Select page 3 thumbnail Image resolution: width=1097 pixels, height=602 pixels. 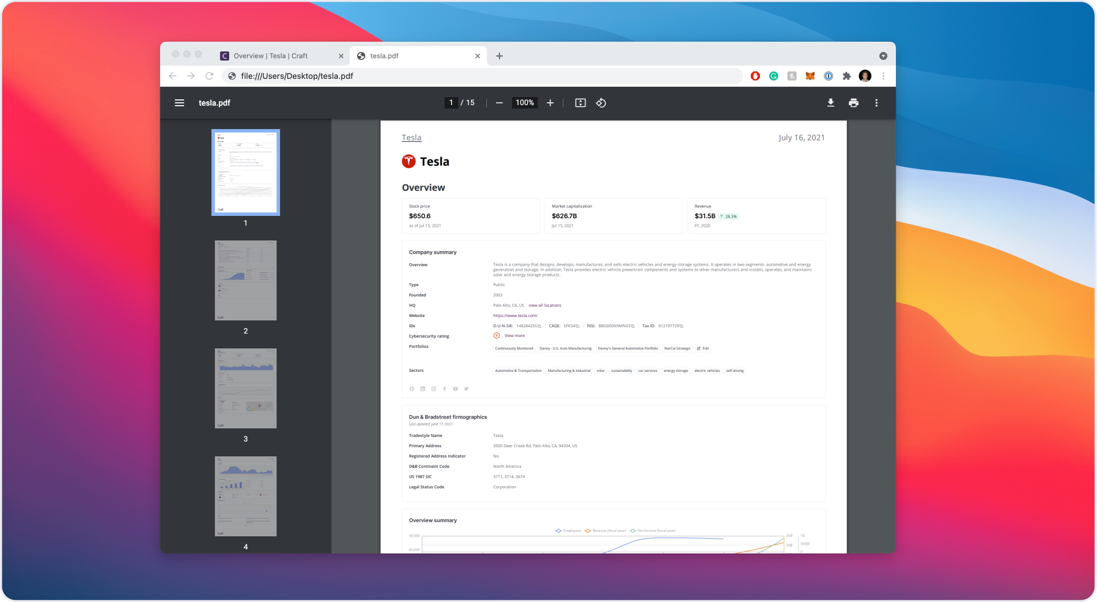coord(246,388)
